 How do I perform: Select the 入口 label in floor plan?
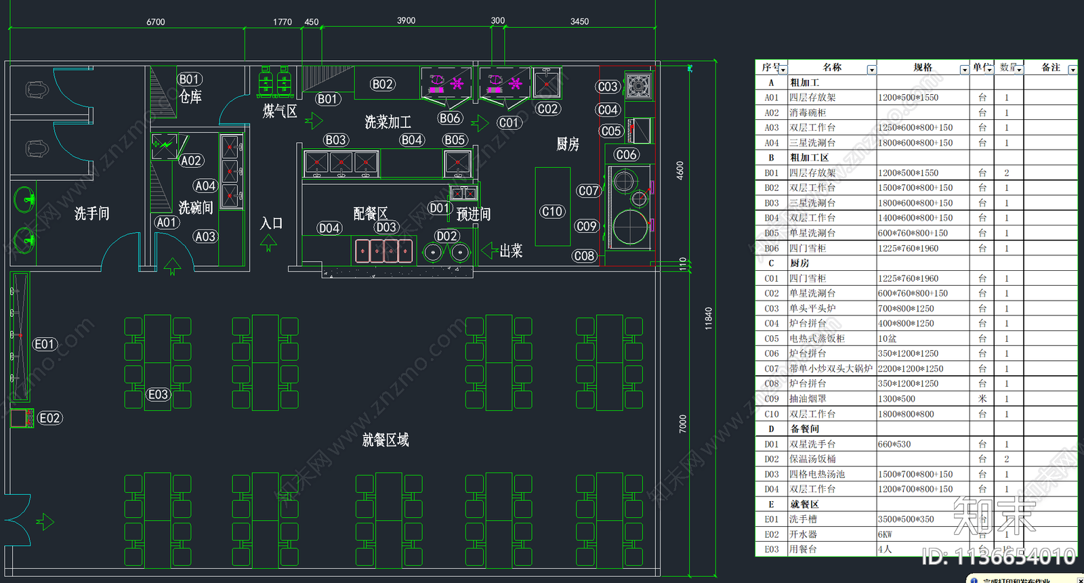271,223
